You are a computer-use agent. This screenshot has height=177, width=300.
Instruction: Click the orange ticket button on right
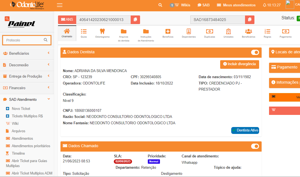pyautogui.click(x=285, y=97)
